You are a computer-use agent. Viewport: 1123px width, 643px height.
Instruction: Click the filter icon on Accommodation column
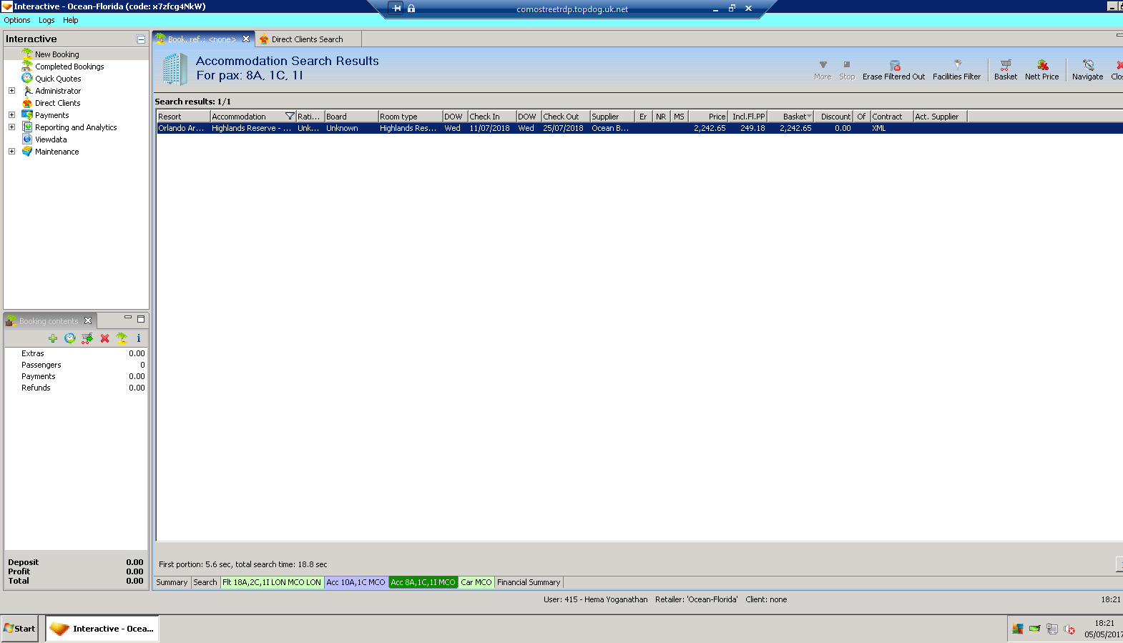[290, 117]
